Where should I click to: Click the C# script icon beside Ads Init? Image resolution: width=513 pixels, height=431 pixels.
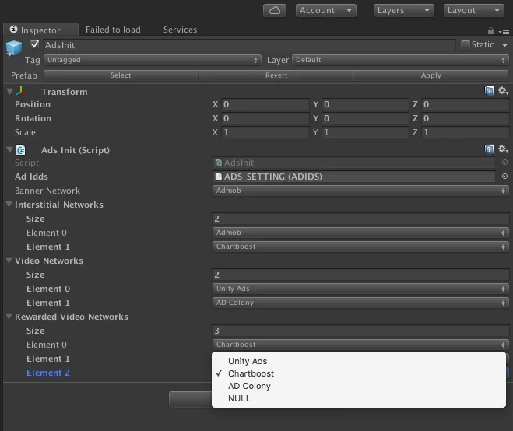(x=20, y=150)
